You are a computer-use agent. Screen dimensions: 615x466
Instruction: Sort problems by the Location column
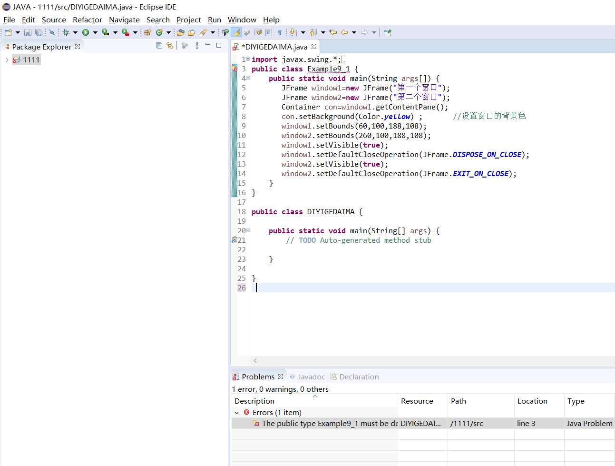pyautogui.click(x=539, y=401)
